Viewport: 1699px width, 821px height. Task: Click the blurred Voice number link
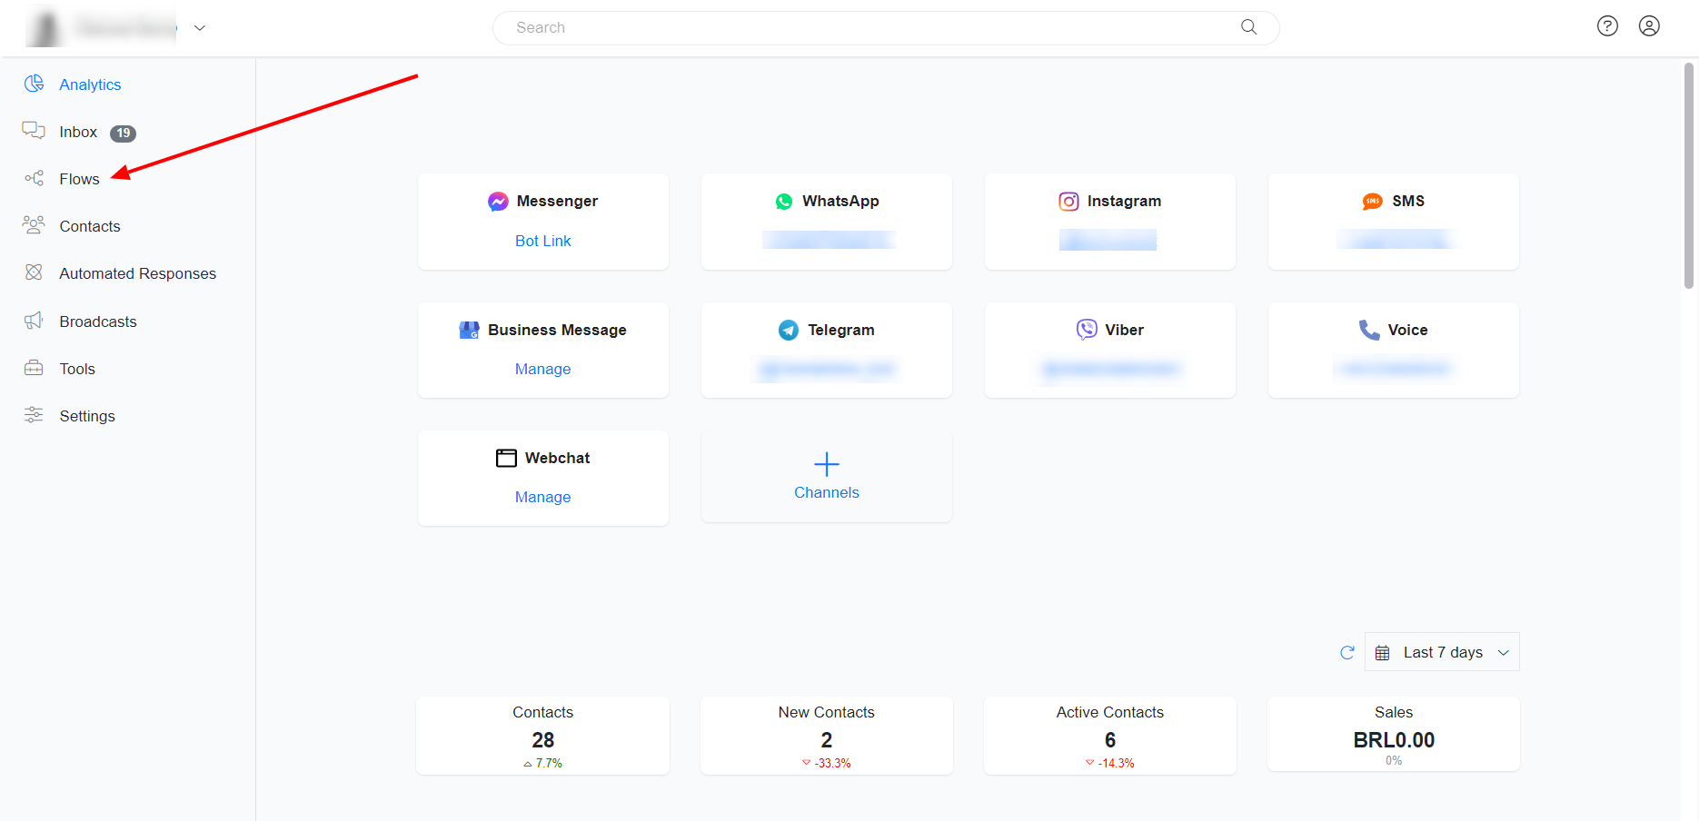click(1394, 369)
